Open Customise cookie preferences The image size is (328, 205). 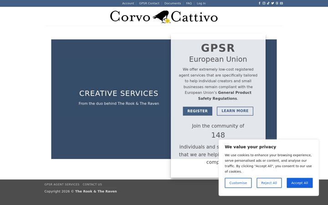(x=238, y=183)
